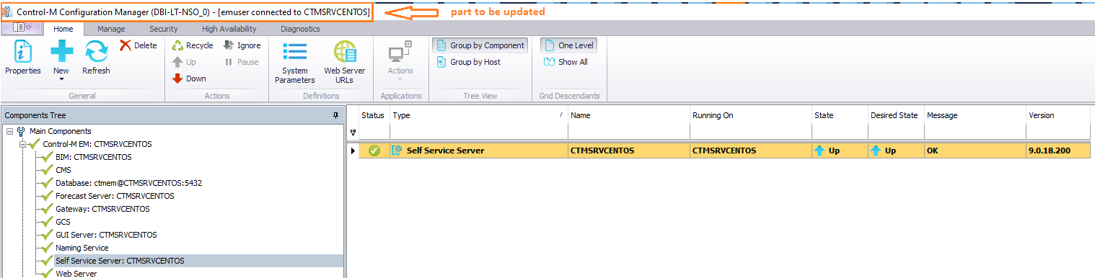Select the Main Components root
The height and width of the screenshot is (278, 1095).
coord(60,131)
